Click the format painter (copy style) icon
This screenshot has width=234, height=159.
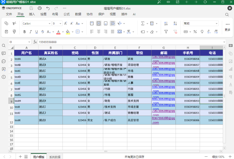14,32
